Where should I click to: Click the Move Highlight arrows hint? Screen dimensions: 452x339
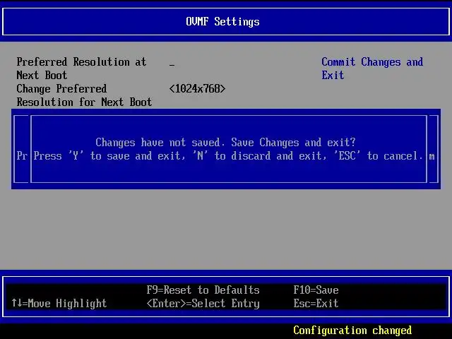click(x=59, y=303)
